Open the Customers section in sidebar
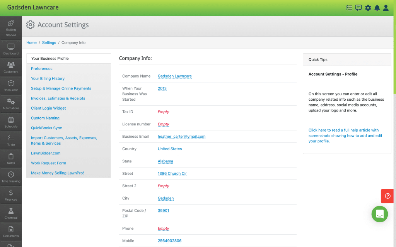The height and width of the screenshot is (247, 396). pos(11,66)
